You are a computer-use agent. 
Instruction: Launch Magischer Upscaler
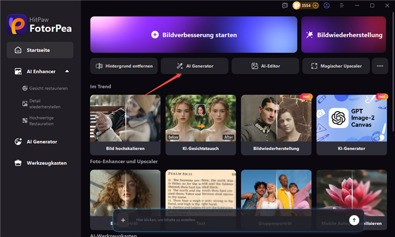click(336, 66)
